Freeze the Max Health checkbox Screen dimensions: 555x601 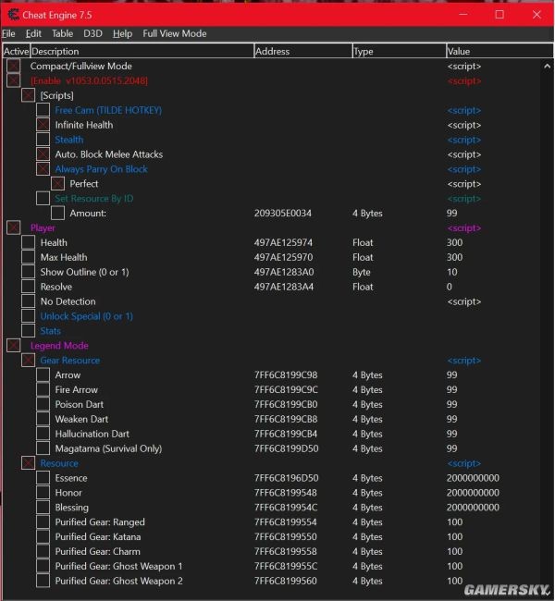click(x=29, y=257)
